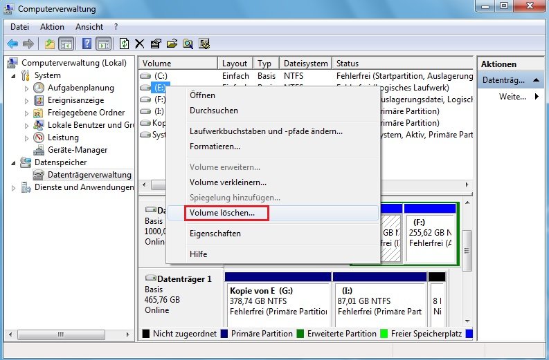Viewport: 549px width, 360px height.
Task: Sort by the Layout column header
Action: [235, 64]
